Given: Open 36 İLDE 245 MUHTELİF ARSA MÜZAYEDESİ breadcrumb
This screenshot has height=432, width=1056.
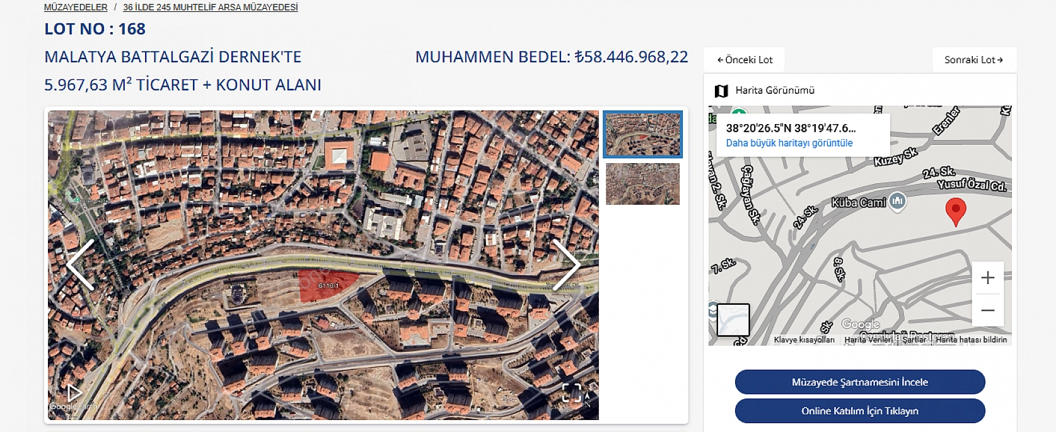Looking at the screenshot, I should tap(211, 8).
